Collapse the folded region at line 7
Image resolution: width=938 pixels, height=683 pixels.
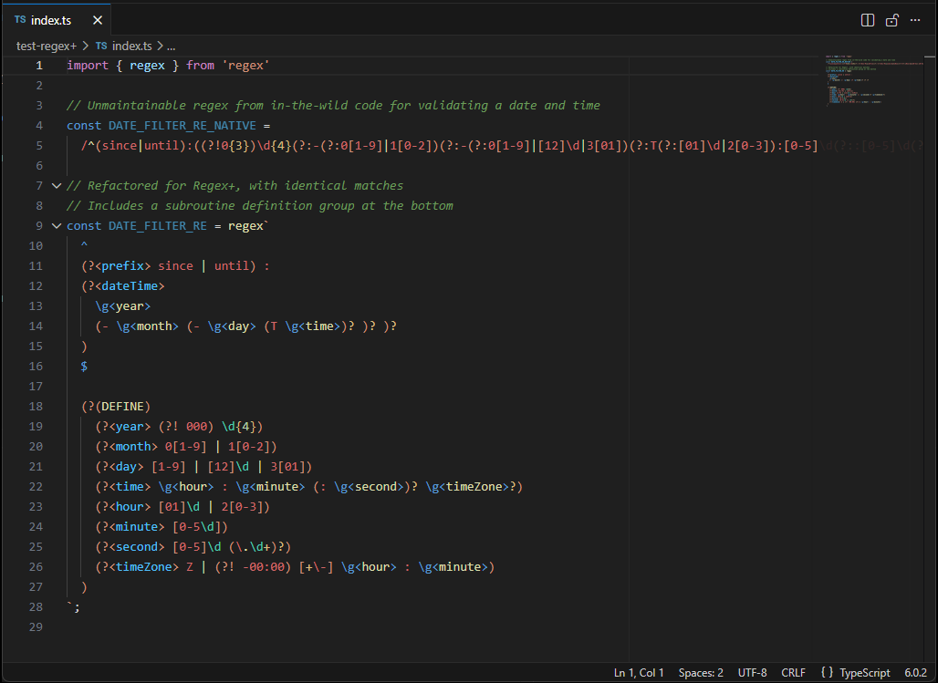(57, 185)
